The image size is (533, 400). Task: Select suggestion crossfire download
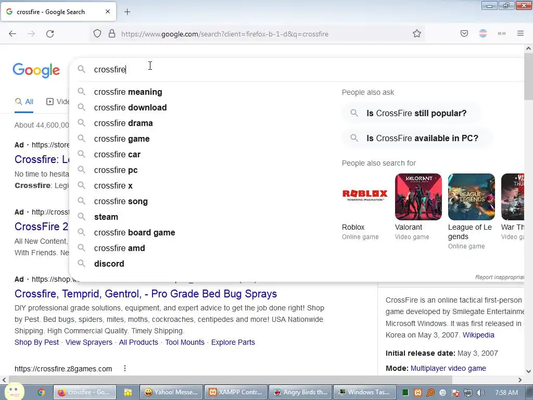(x=131, y=107)
